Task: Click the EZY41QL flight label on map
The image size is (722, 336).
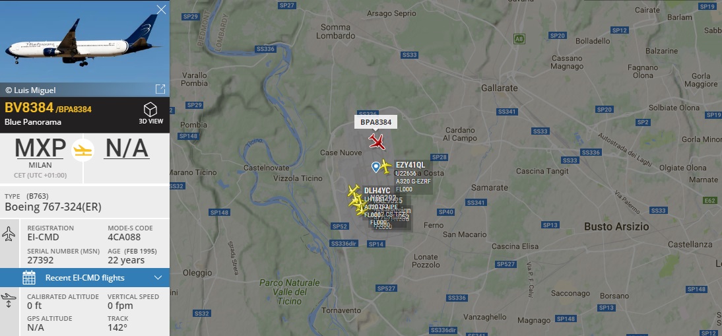Action: click(x=410, y=165)
